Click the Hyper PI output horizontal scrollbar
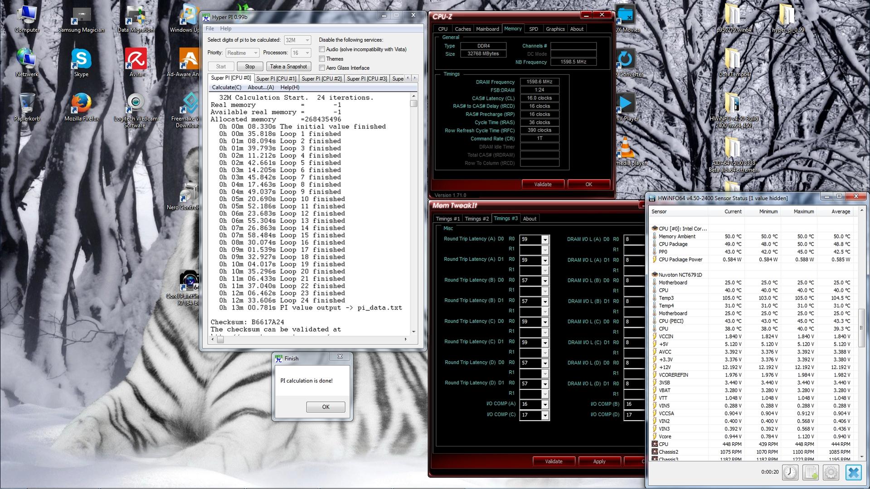870x489 pixels. tap(308, 339)
